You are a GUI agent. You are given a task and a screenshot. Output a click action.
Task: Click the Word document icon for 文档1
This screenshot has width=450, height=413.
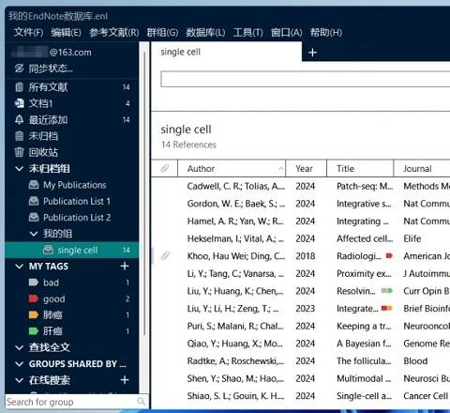pyautogui.click(x=19, y=103)
